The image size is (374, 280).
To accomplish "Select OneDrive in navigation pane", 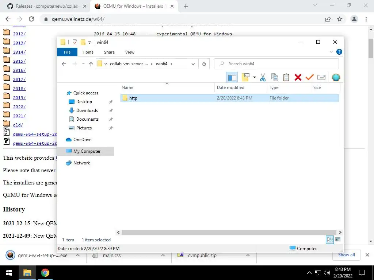I will 82,140.
